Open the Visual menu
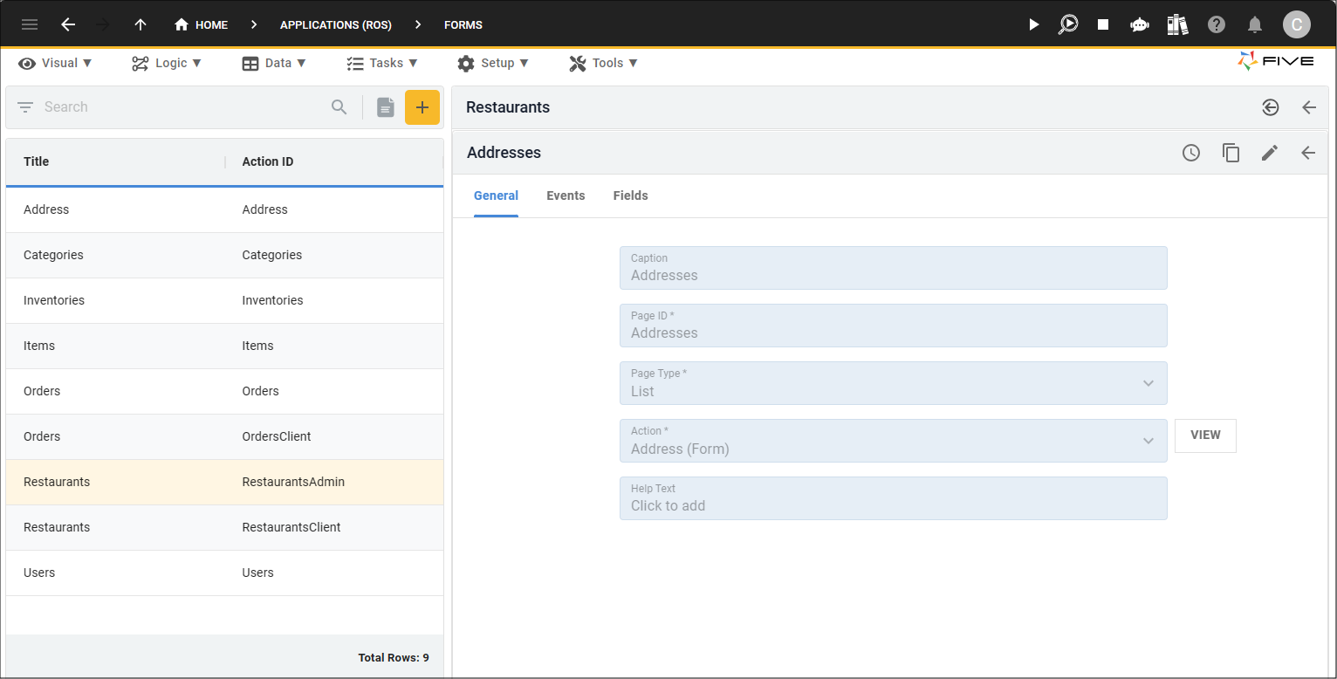Image resolution: width=1337 pixels, height=679 pixels. click(x=55, y=63)
